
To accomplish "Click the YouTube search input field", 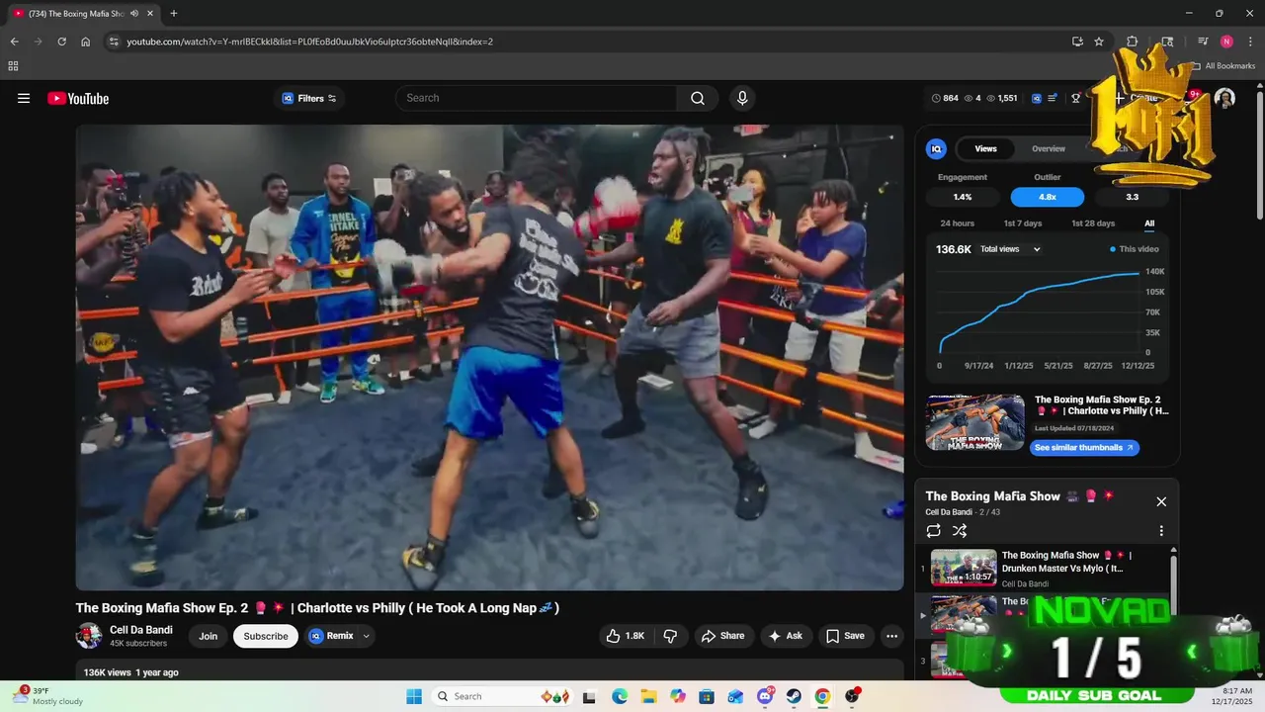I will point(537,98).
